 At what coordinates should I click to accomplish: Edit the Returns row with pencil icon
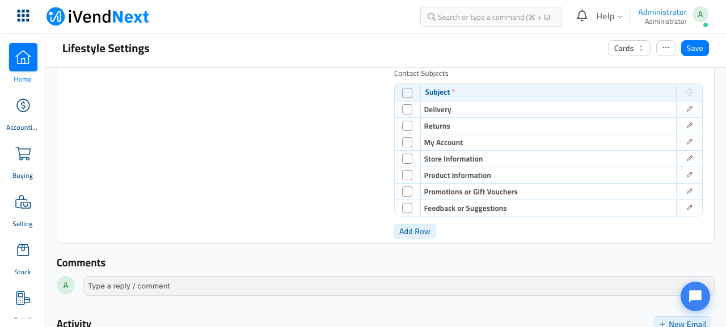690,126
